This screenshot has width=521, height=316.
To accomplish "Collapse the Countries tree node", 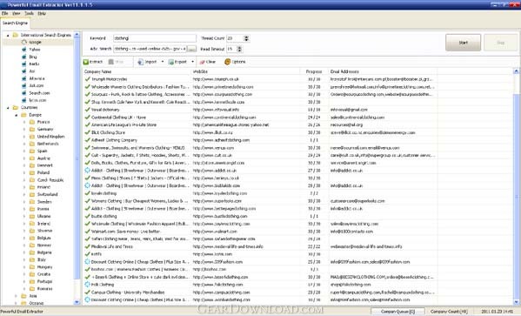I will pos(8,107).
